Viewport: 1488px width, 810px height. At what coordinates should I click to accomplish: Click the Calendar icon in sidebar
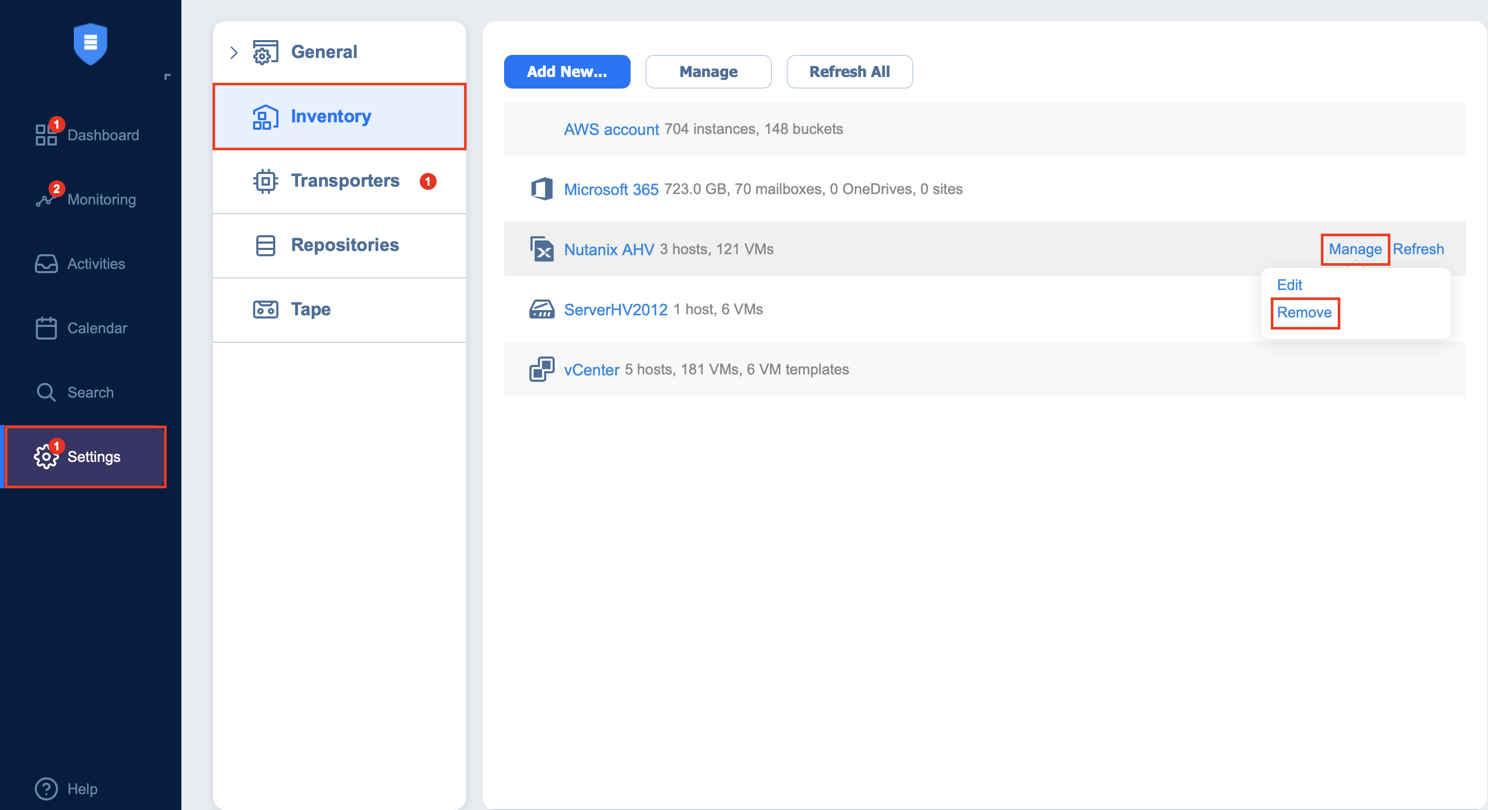[46, 328]
